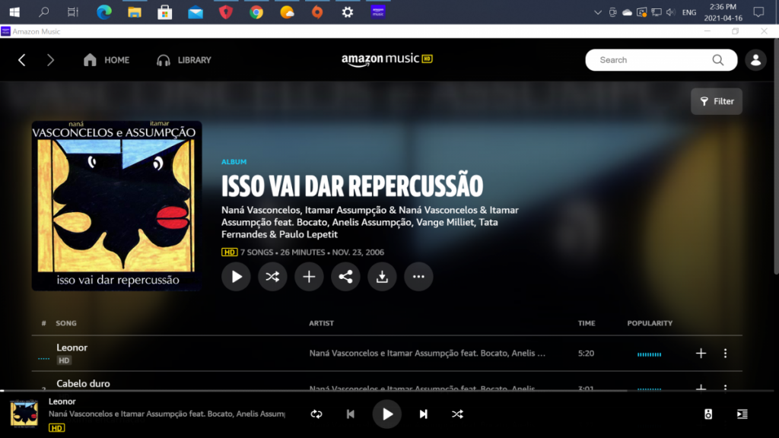Shuffle the album with the round shuffle button
Image resolution: width=779 pixels, height=438 pixels.
pos(272,277)
